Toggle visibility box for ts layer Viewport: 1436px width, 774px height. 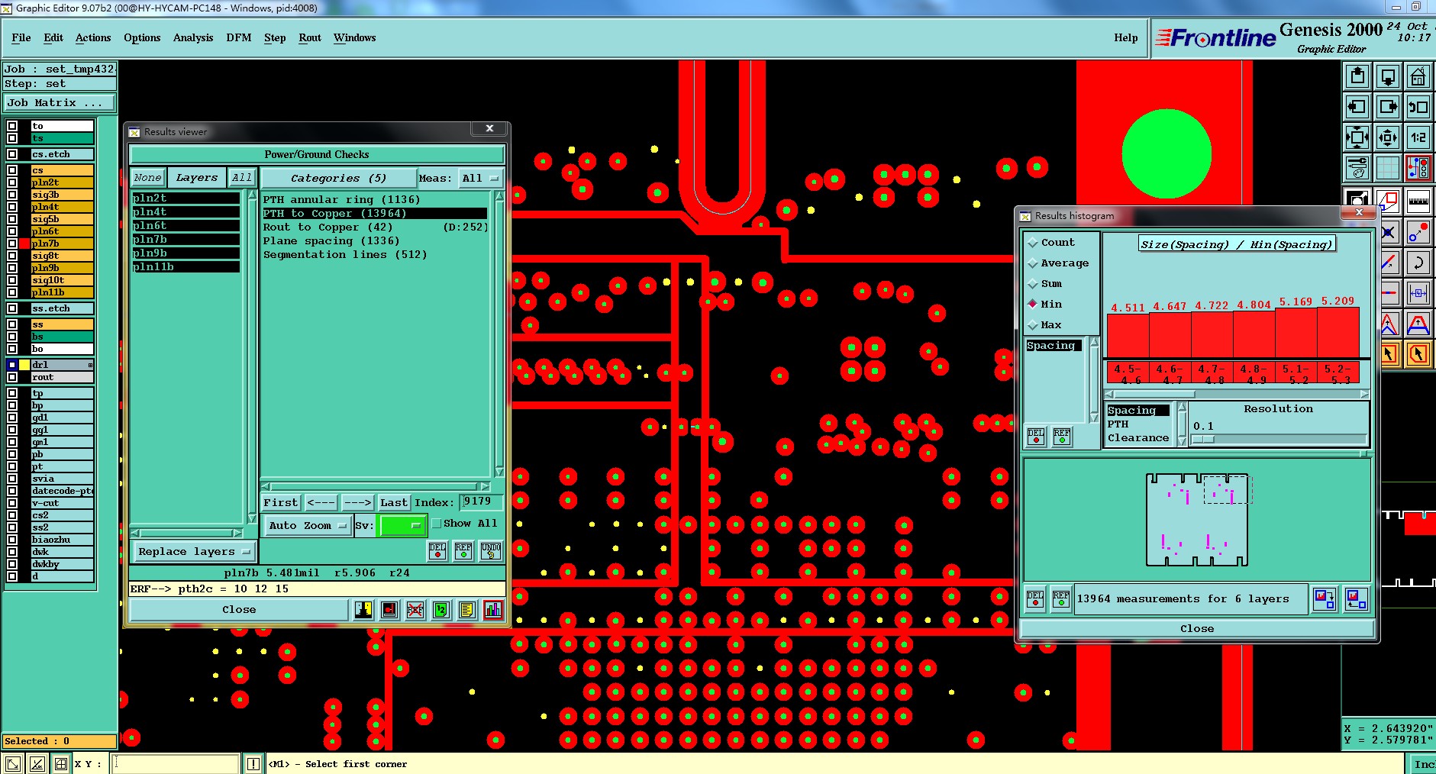click(12, 138)
